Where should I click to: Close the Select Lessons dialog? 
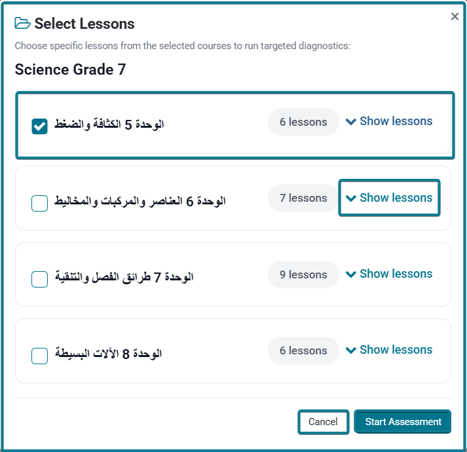click(x=455, y=16)
